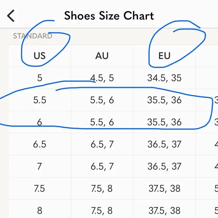Select the AU column header
218x218 pixels.
point(102,56)
